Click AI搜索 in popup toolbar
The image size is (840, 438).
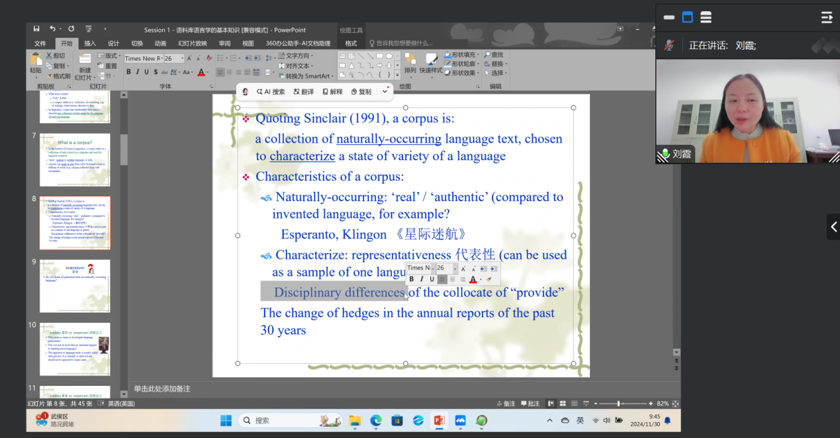(271, 92)
